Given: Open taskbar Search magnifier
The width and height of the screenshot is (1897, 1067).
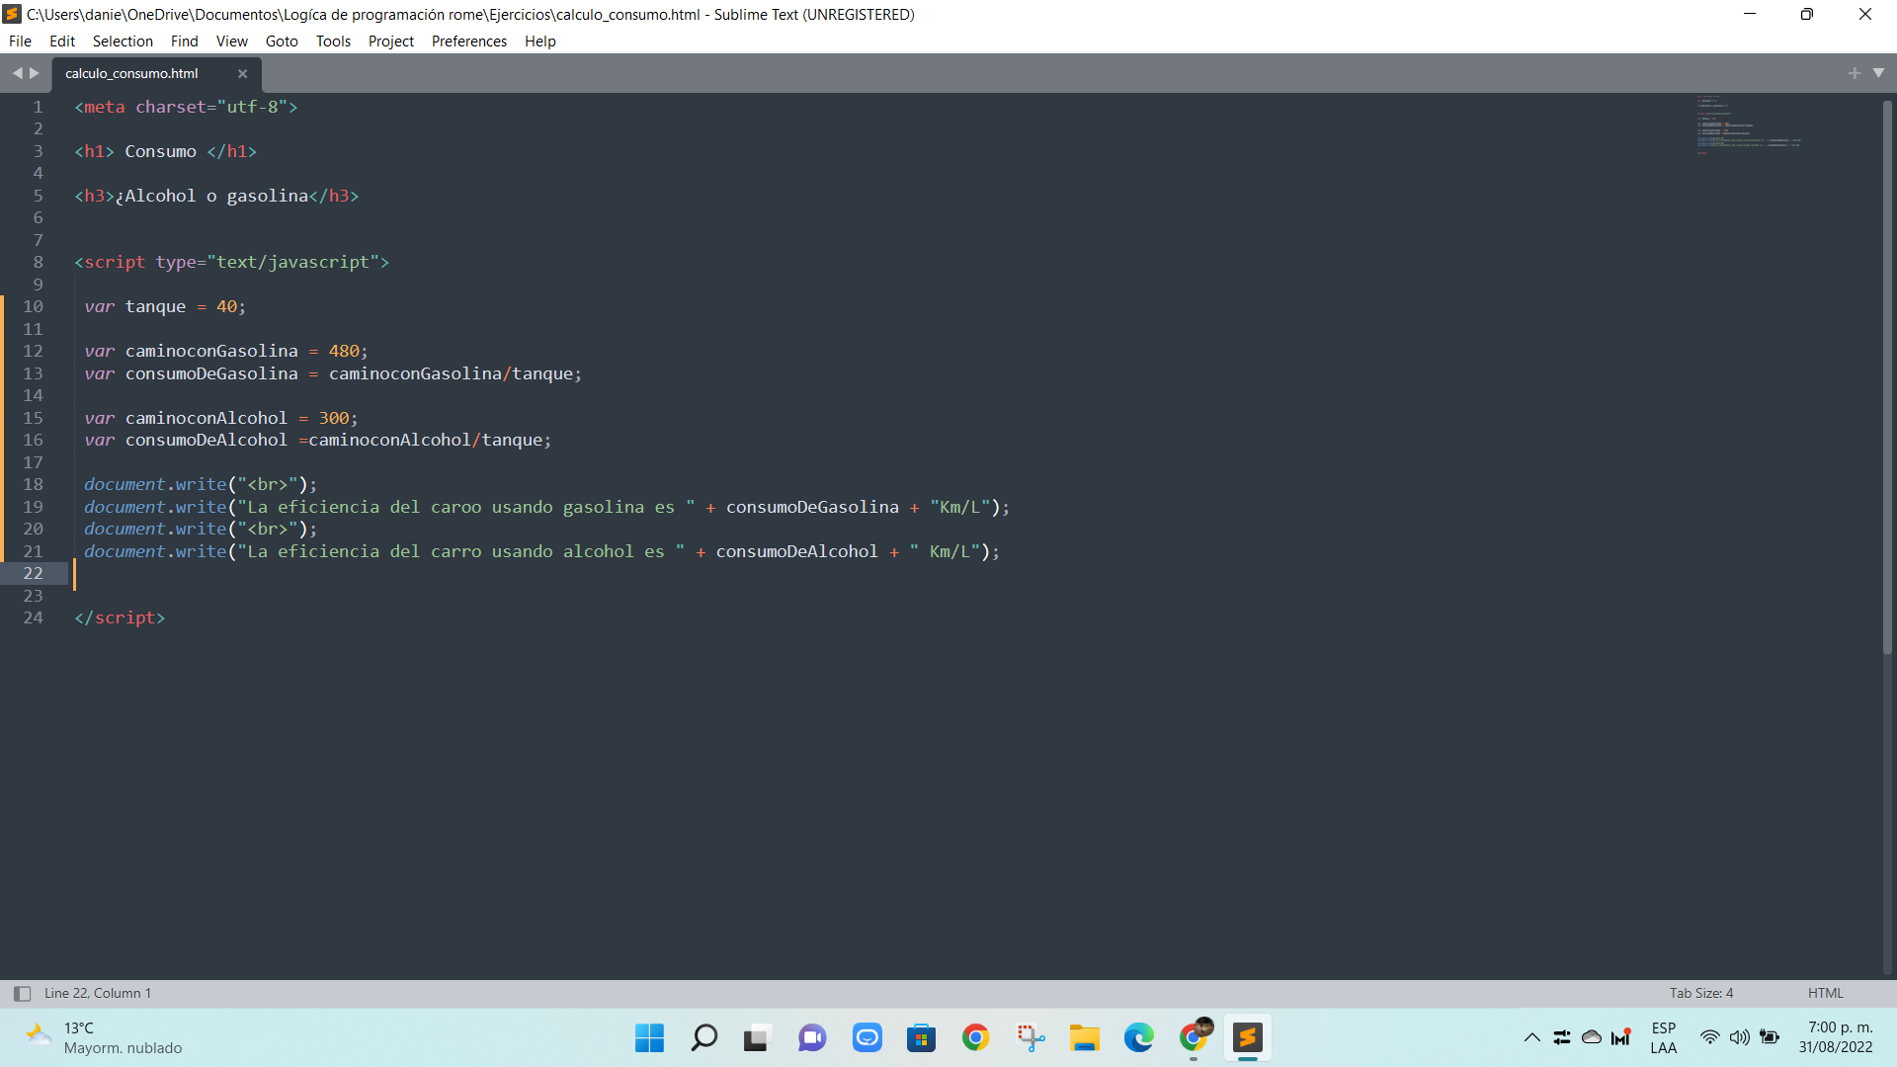Looking at the screenshot, I should (x=703, y=1038).
